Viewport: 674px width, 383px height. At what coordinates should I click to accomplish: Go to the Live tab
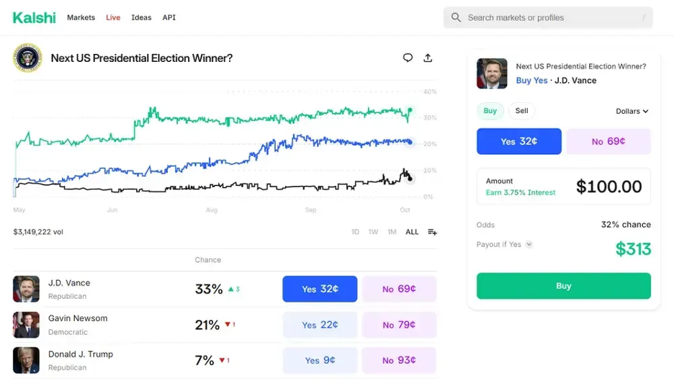[x=113, y=17]
